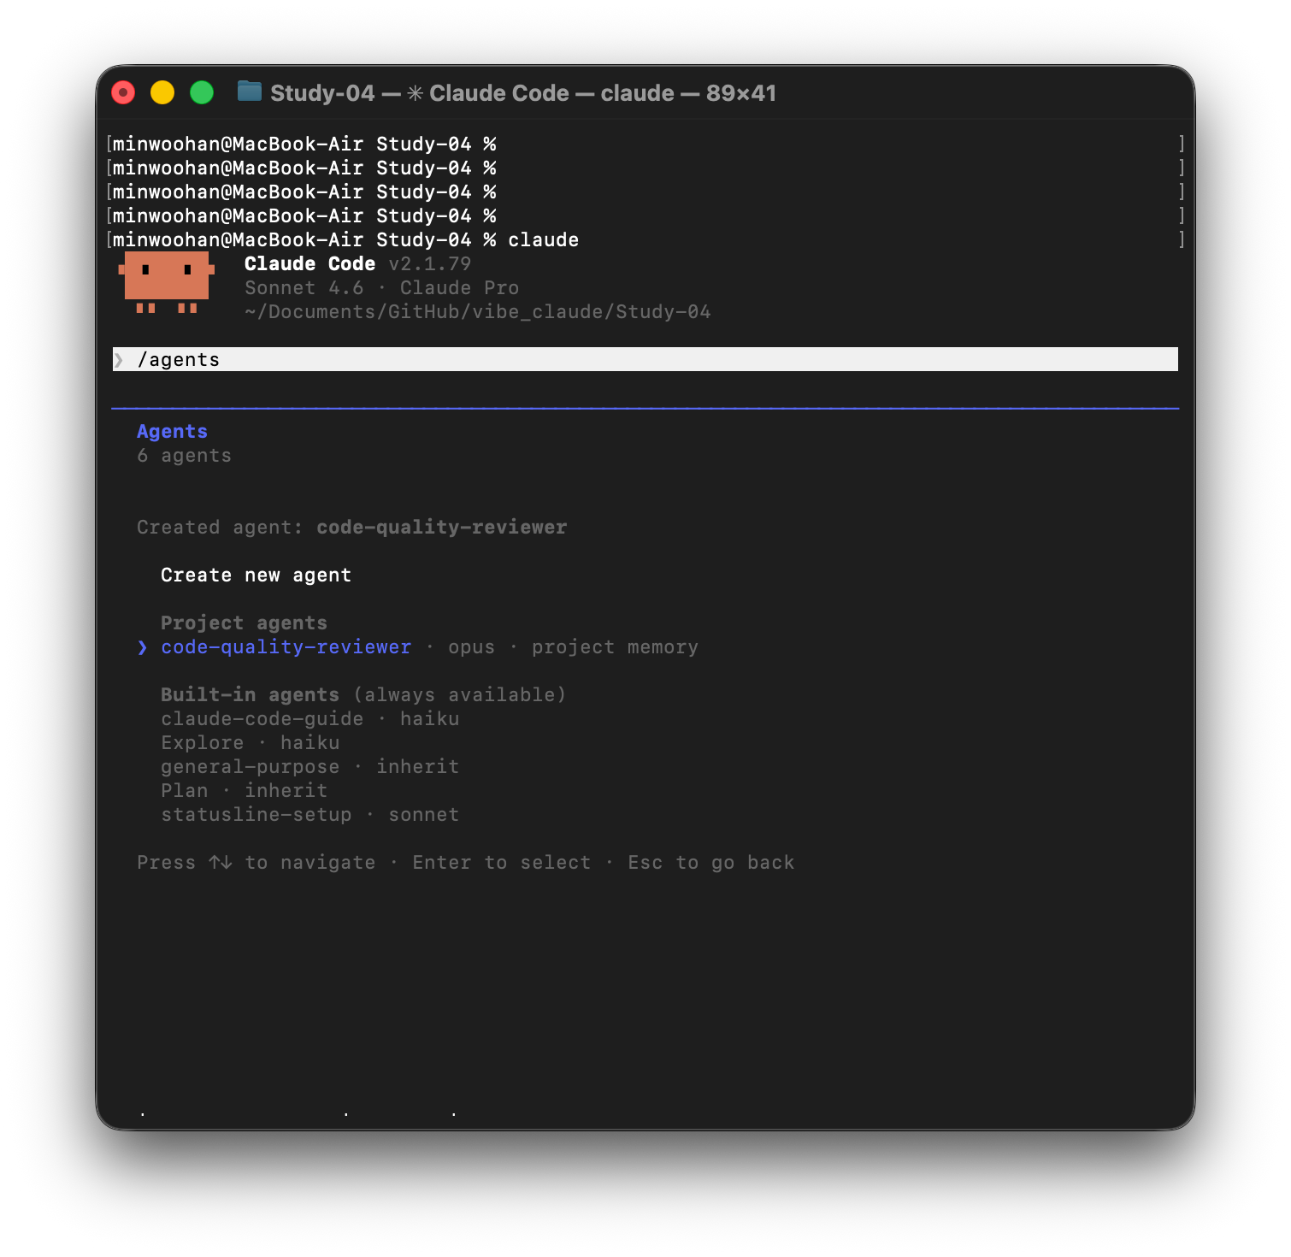The width and height of the screenshot is (1291, 1257).
Task: Click the red close window button
Action: pos(123,92)
